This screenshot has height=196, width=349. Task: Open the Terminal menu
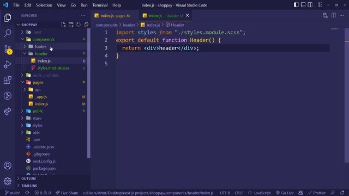tap(100, 5)
